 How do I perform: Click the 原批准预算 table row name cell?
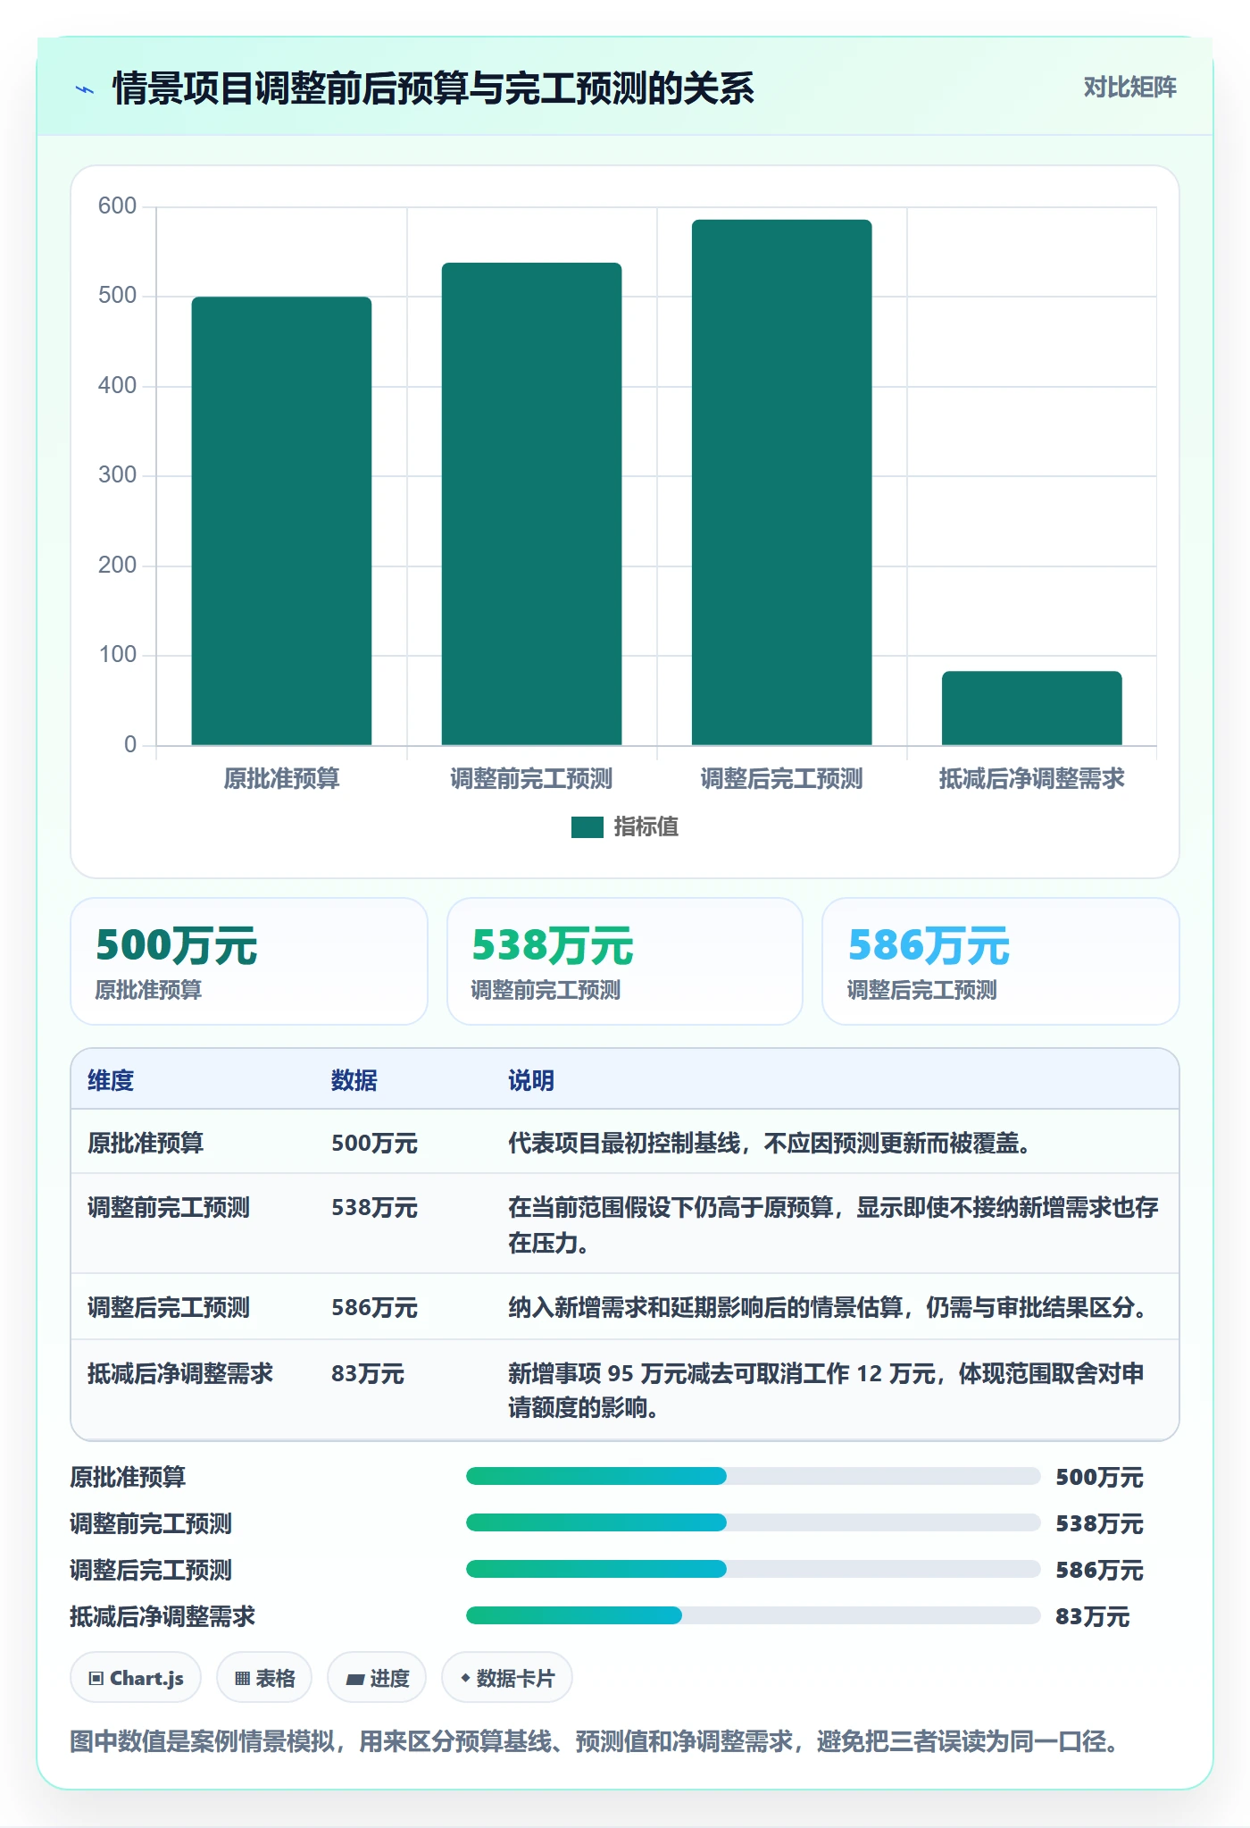click(x=146, y=1143)
